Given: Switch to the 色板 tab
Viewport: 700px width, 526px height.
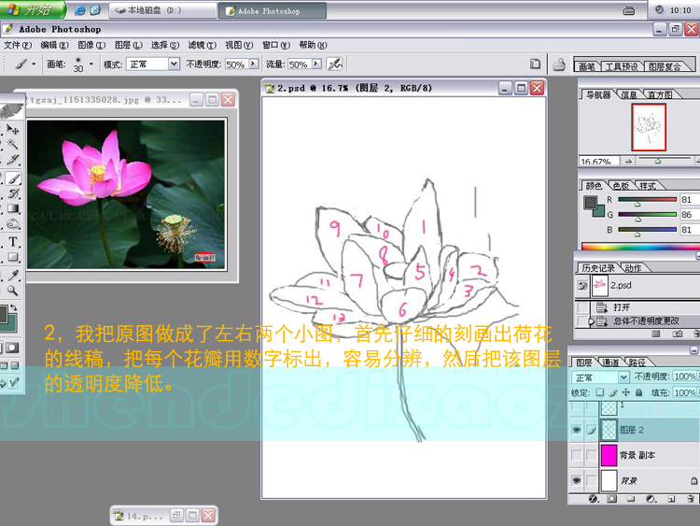Looking at the screenshot, I should coord(621,186).
